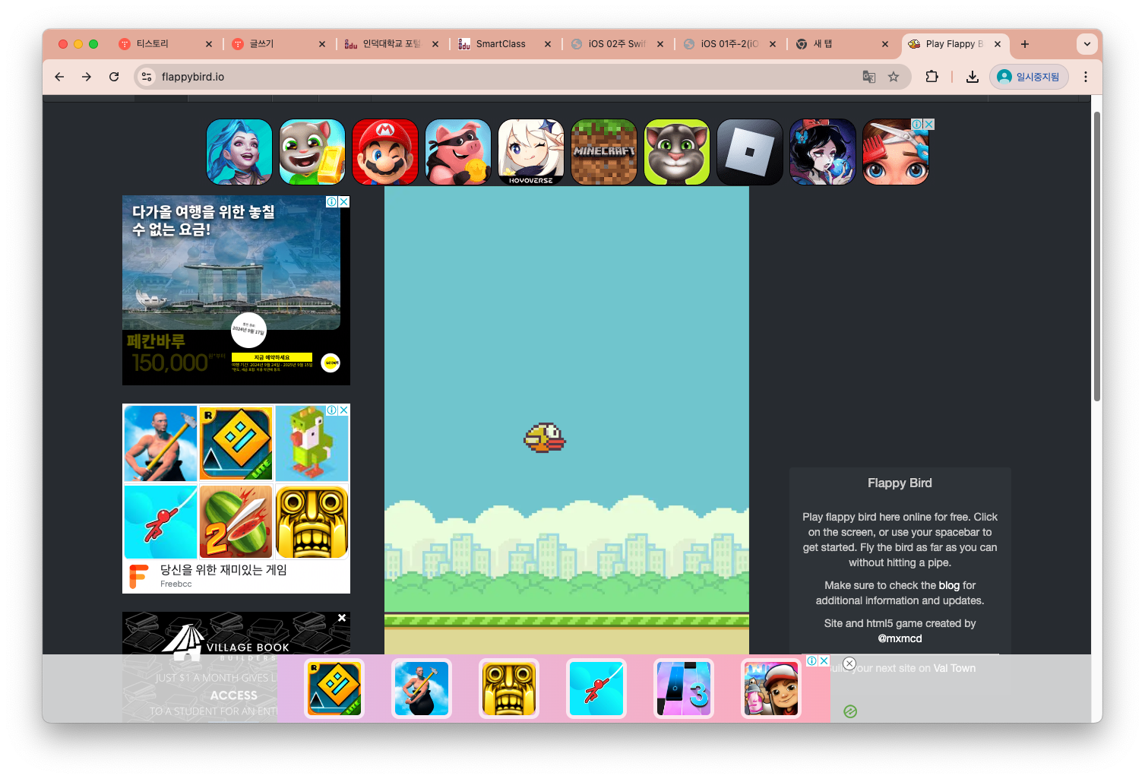The height and width of the screenshot is (779, 1145).
Task: Close the top game icons ad banner
Action: pyautogui.click(x=928, y=124)
